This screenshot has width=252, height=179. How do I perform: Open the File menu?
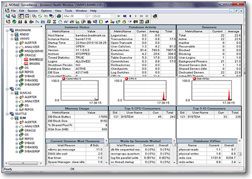tap(13, 11)
